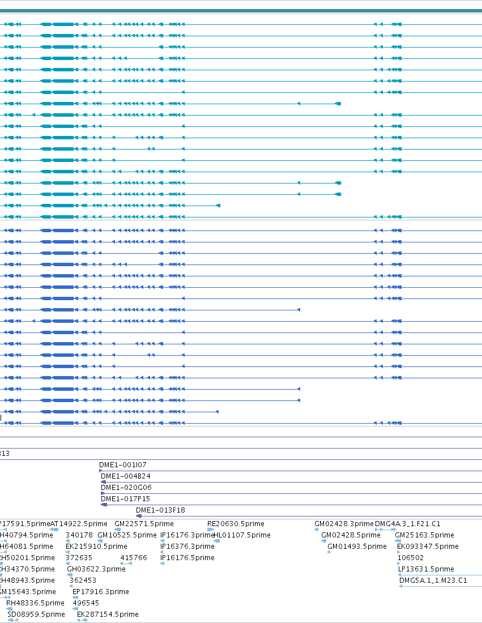This screenshot has height=623, width=482.
Task: Select the glyph under HL01107.5prime
Action: coord(216,541)
